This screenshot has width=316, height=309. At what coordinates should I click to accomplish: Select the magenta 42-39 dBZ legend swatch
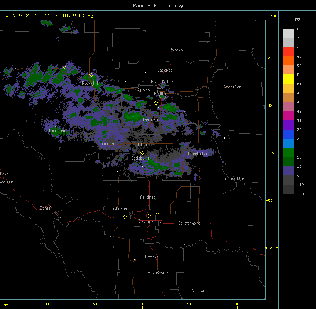[288, 116]
